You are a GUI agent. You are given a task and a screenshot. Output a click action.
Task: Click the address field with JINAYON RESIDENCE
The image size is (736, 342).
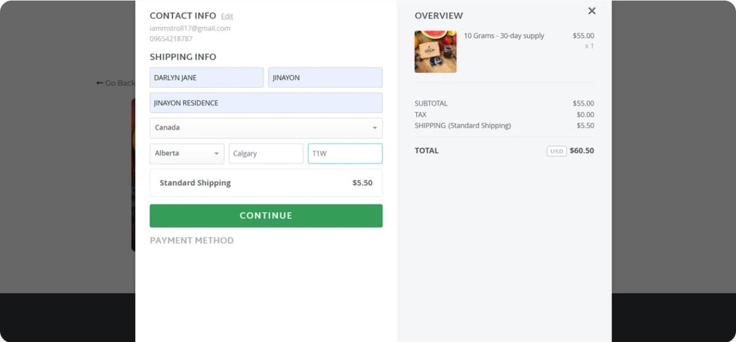(266, 103)
